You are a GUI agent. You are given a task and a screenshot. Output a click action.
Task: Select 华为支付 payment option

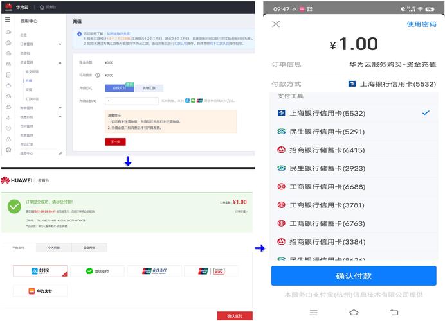pyautogui.click(x=40, y=291)
